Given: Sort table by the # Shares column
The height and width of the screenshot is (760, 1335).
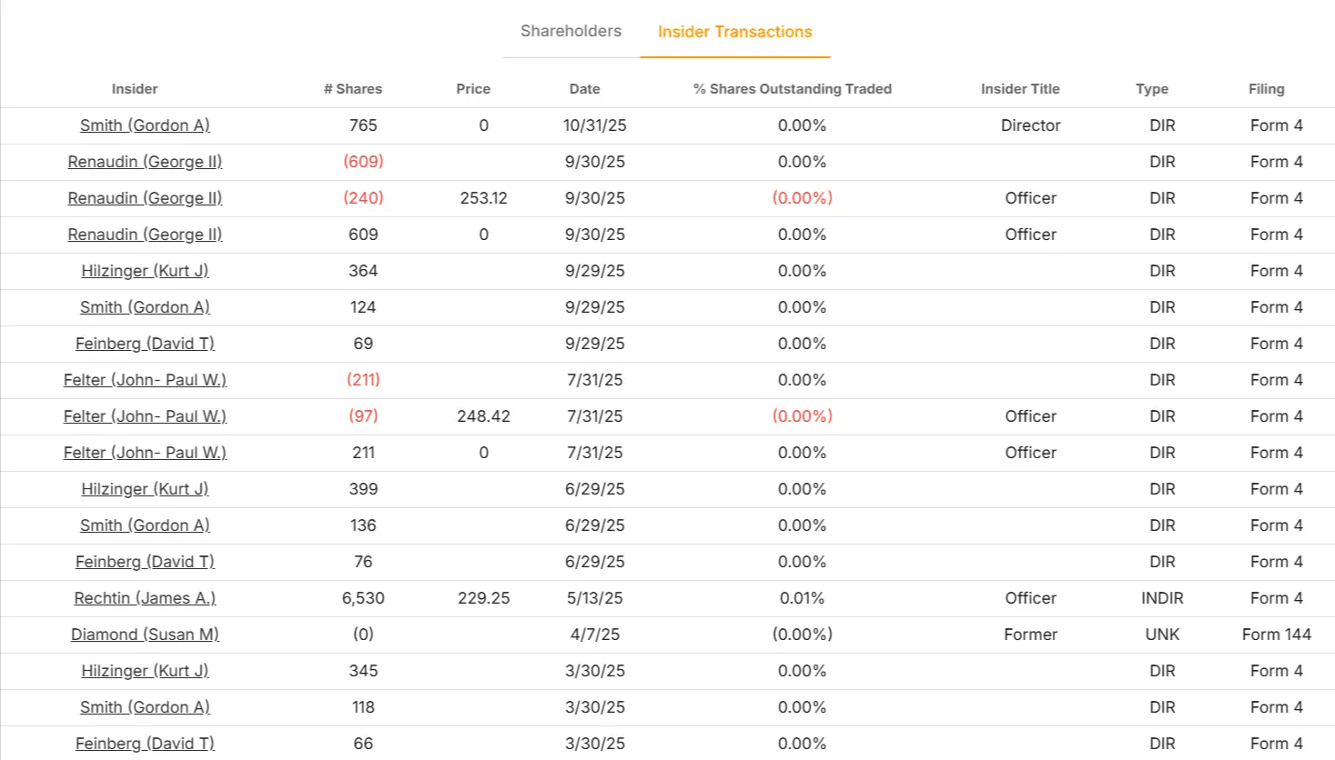Looking at the screenshot, I should coord(352,89).
